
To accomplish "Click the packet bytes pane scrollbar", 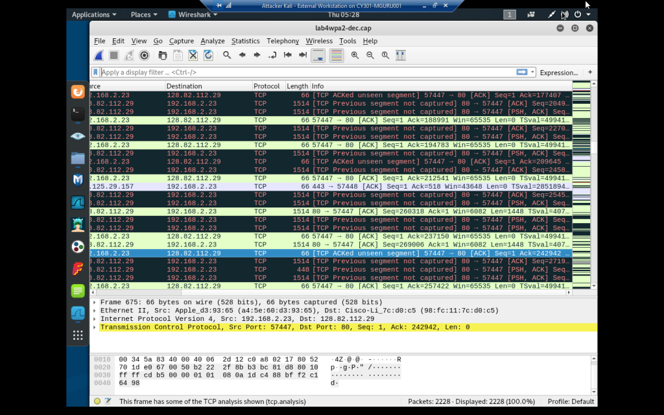I will (x=594, y=375).
